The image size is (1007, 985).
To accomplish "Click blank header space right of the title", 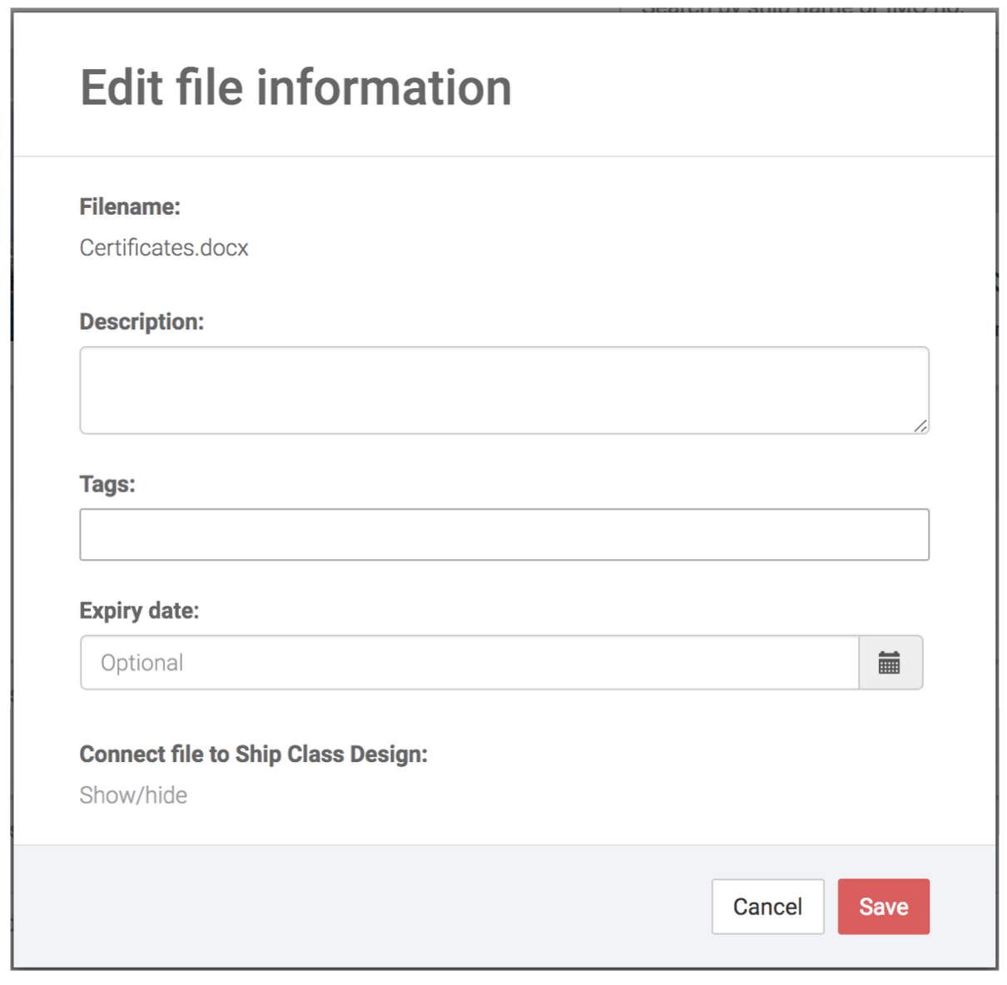I will tap(749, 88).
